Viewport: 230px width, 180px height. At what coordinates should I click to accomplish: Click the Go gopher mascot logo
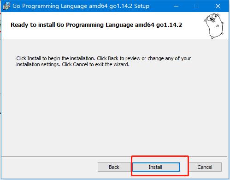pyautogui.click(x=214, y=26)
